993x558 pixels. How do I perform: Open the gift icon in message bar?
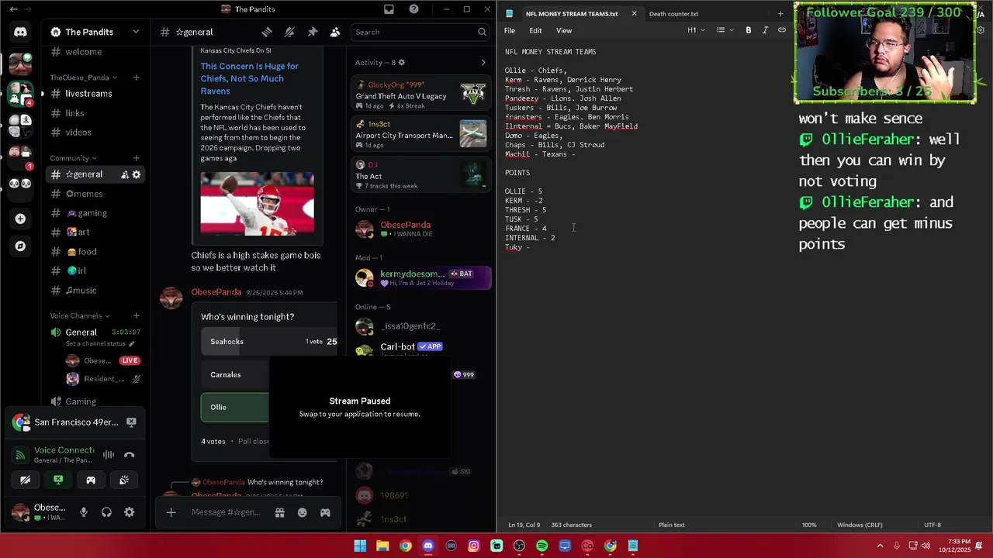(279, 512)
